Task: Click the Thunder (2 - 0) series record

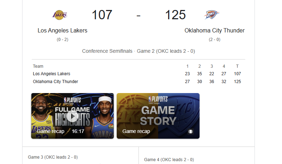Action: point(215,40)
